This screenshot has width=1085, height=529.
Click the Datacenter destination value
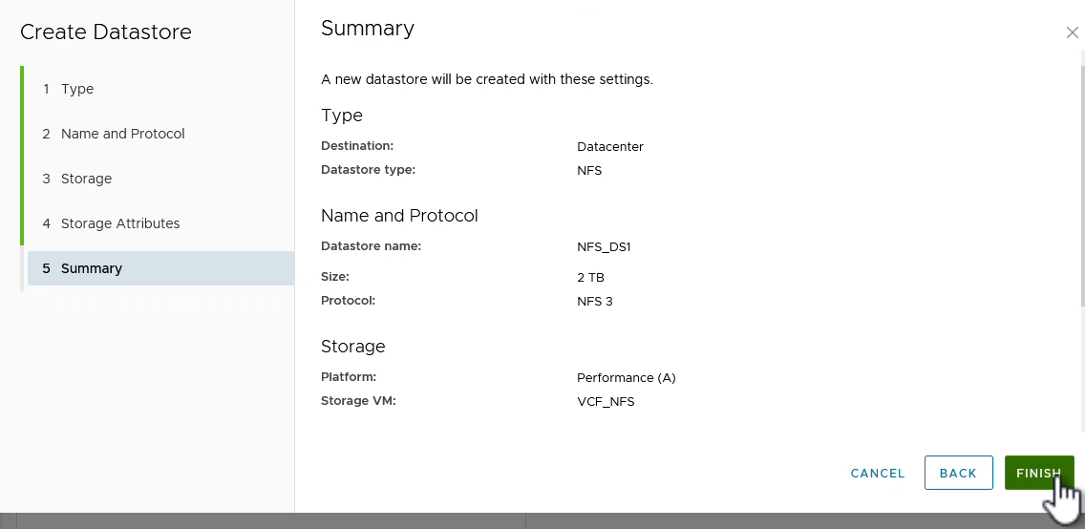coord(610,147)
